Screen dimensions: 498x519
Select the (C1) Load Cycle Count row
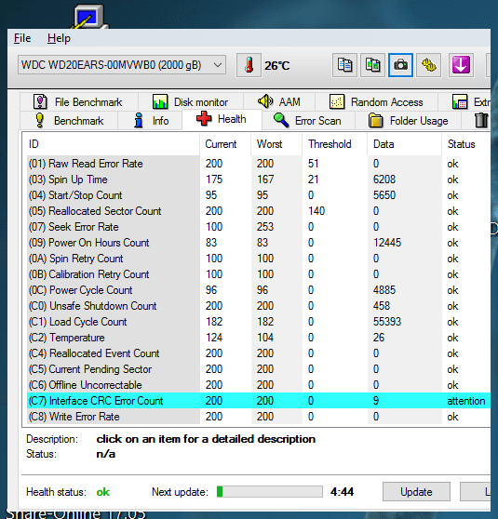tap(259, 322)
